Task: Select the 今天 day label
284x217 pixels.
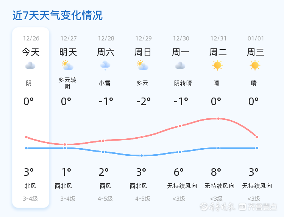Action: pos(30,52)
